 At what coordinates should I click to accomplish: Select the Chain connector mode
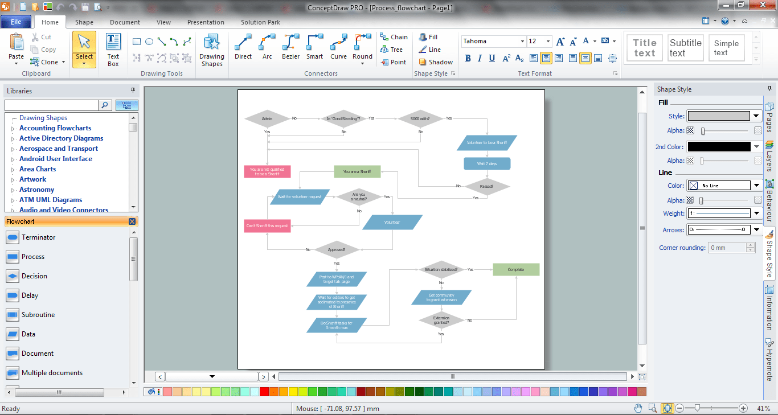click(x=394, y=36)
